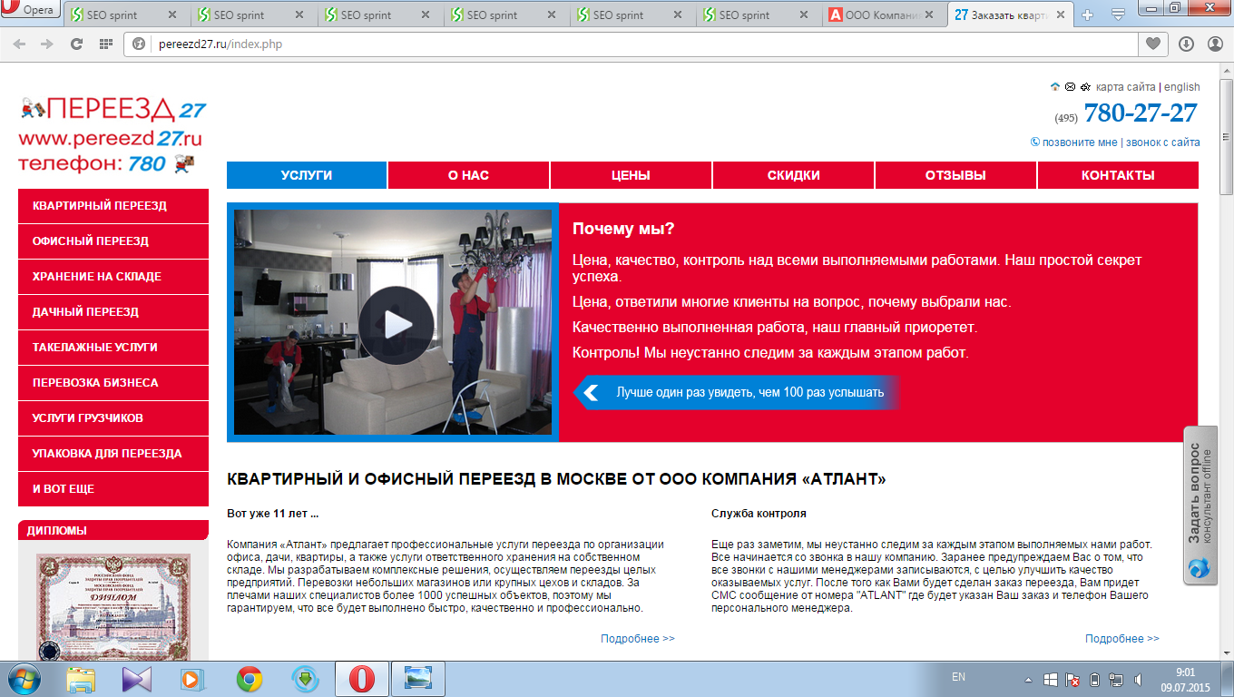Click the add-to-favorites star icon
1234x697 pixels.
[1084, 87]
